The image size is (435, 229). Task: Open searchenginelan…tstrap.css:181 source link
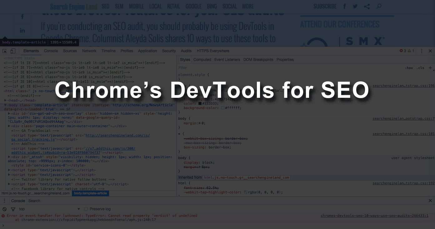[x=403, y=134]
